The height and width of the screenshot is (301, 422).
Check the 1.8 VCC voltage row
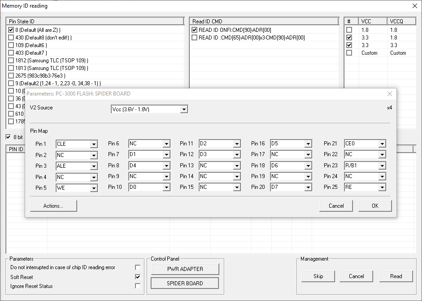(349, 30)
